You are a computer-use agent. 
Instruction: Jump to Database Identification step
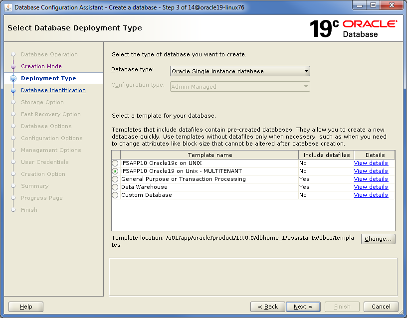click(x=53, y=90)
